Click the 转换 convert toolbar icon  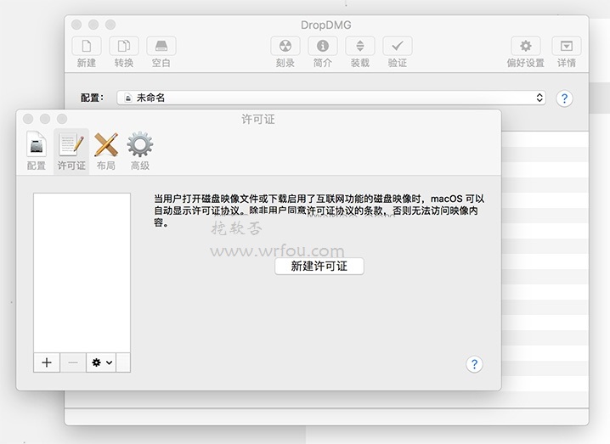coord(124,46)
